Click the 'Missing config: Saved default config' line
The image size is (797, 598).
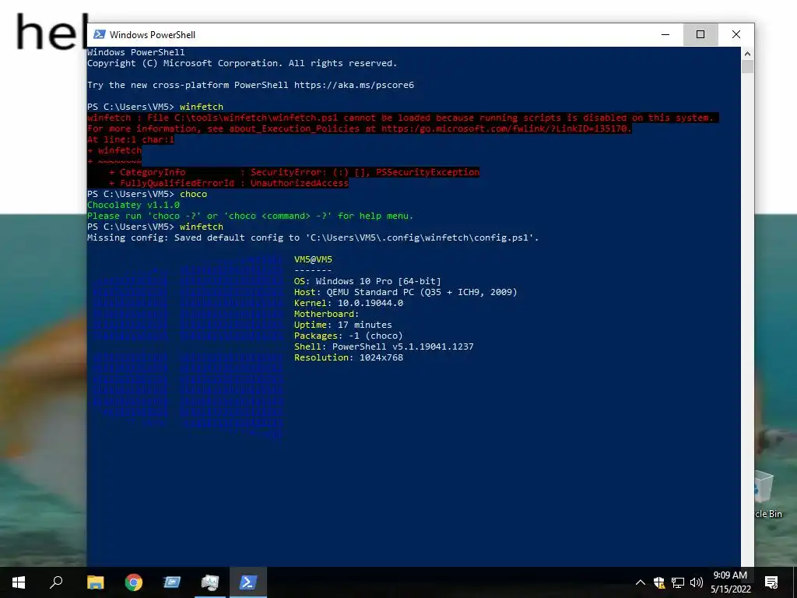313,237
